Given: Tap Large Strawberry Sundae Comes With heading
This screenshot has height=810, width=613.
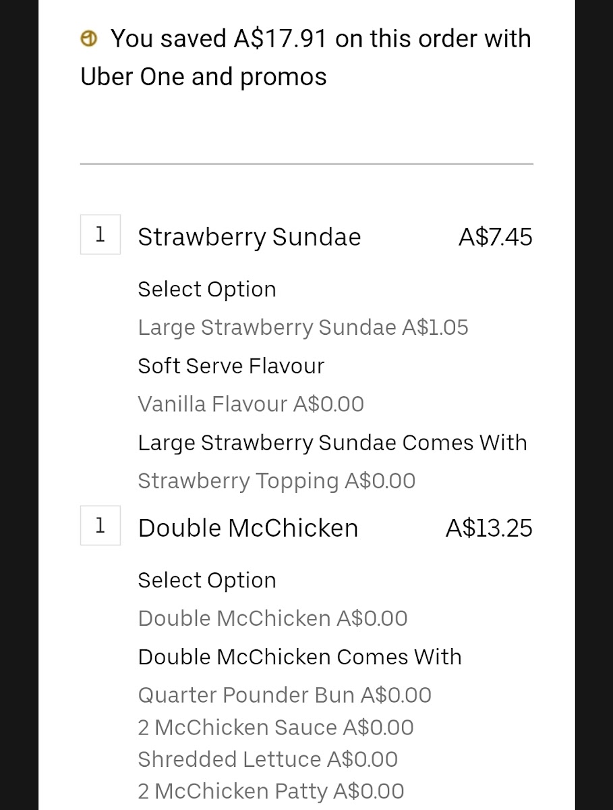Looking at the screenshot, I should [332, 443].
